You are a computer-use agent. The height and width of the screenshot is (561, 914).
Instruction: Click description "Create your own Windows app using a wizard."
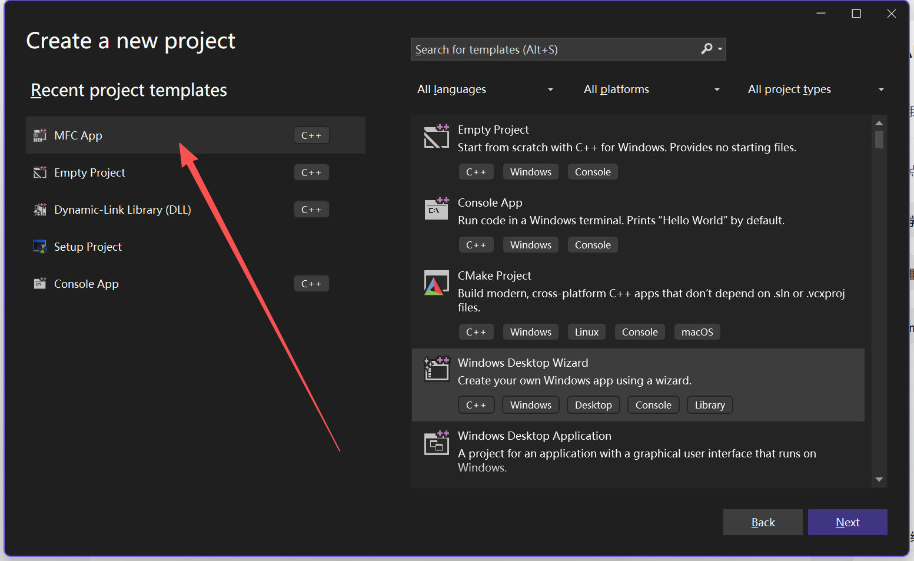(x=575, y=380)
